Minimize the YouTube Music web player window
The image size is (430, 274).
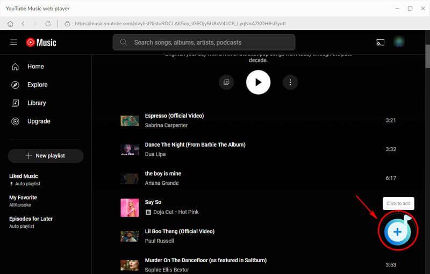397,9
